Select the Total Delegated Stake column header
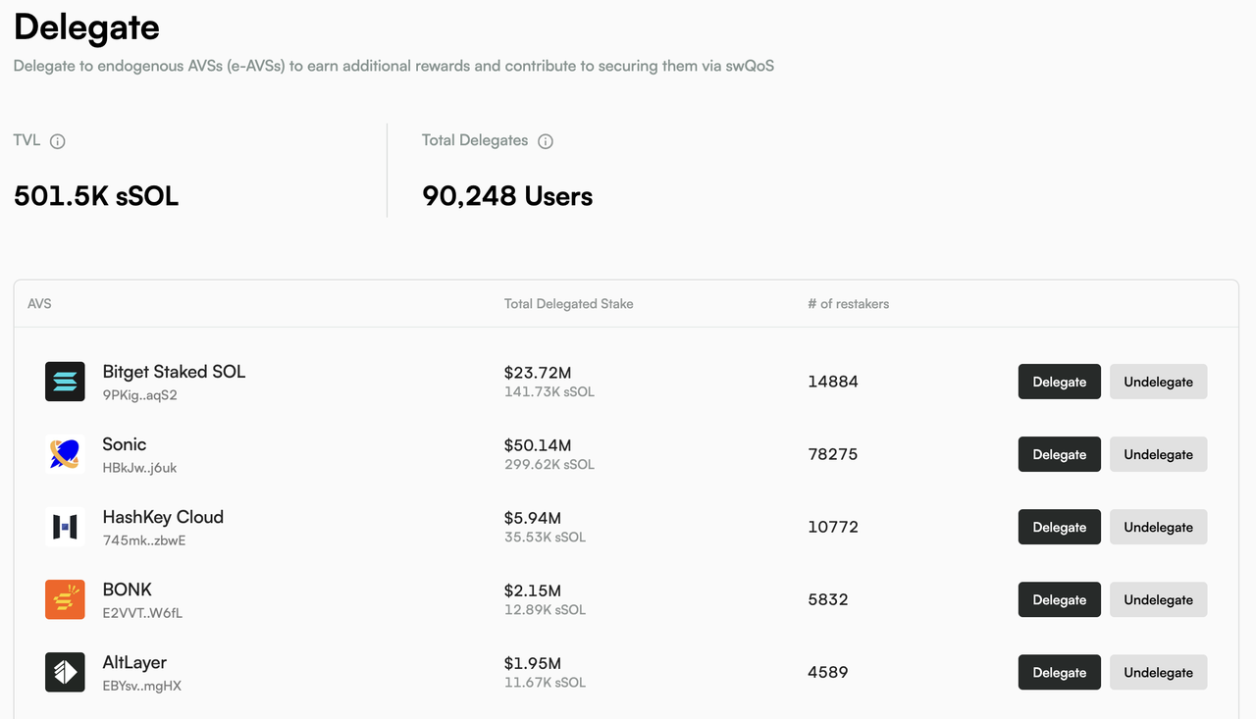1256x719 pixels. tap(568, 304)
